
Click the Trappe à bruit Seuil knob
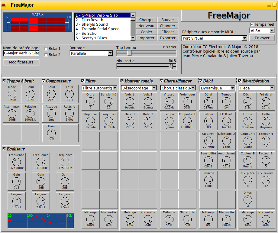[x=30, y=94]
